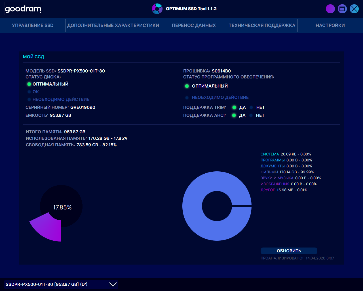Click the ПРОГРАММЫ legend entry
This screenshot has height=291, width=363.
pos(286,160)
